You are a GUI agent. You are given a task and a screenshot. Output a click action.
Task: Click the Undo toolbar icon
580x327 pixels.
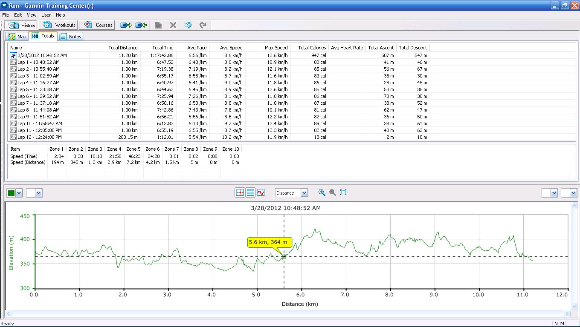[188, 25]
